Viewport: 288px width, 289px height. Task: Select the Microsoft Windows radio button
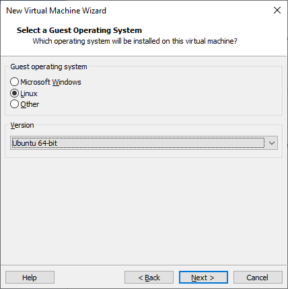(x=14, y=82)
